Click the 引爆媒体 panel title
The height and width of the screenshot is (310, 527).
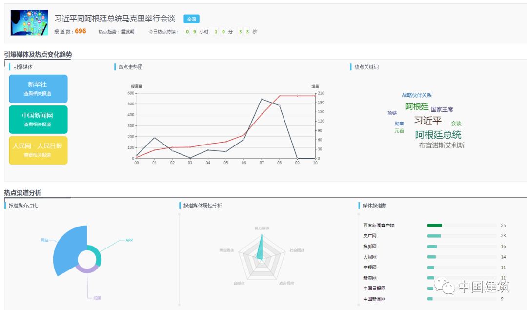[23, 67]
